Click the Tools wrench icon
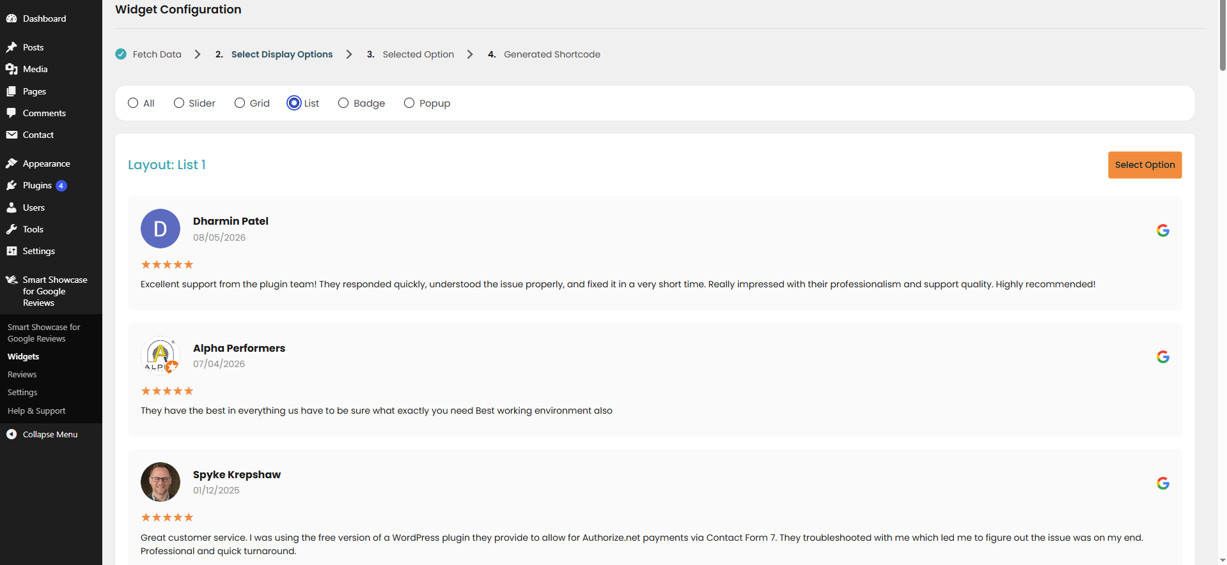This screenshot has height=565, width=1227. 12,229
